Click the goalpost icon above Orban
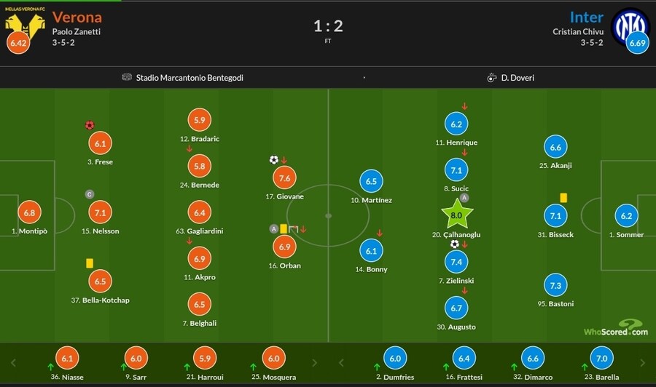The width and height of the screenshot is (656, 387). pyautogui.click(x=294, y=229)
